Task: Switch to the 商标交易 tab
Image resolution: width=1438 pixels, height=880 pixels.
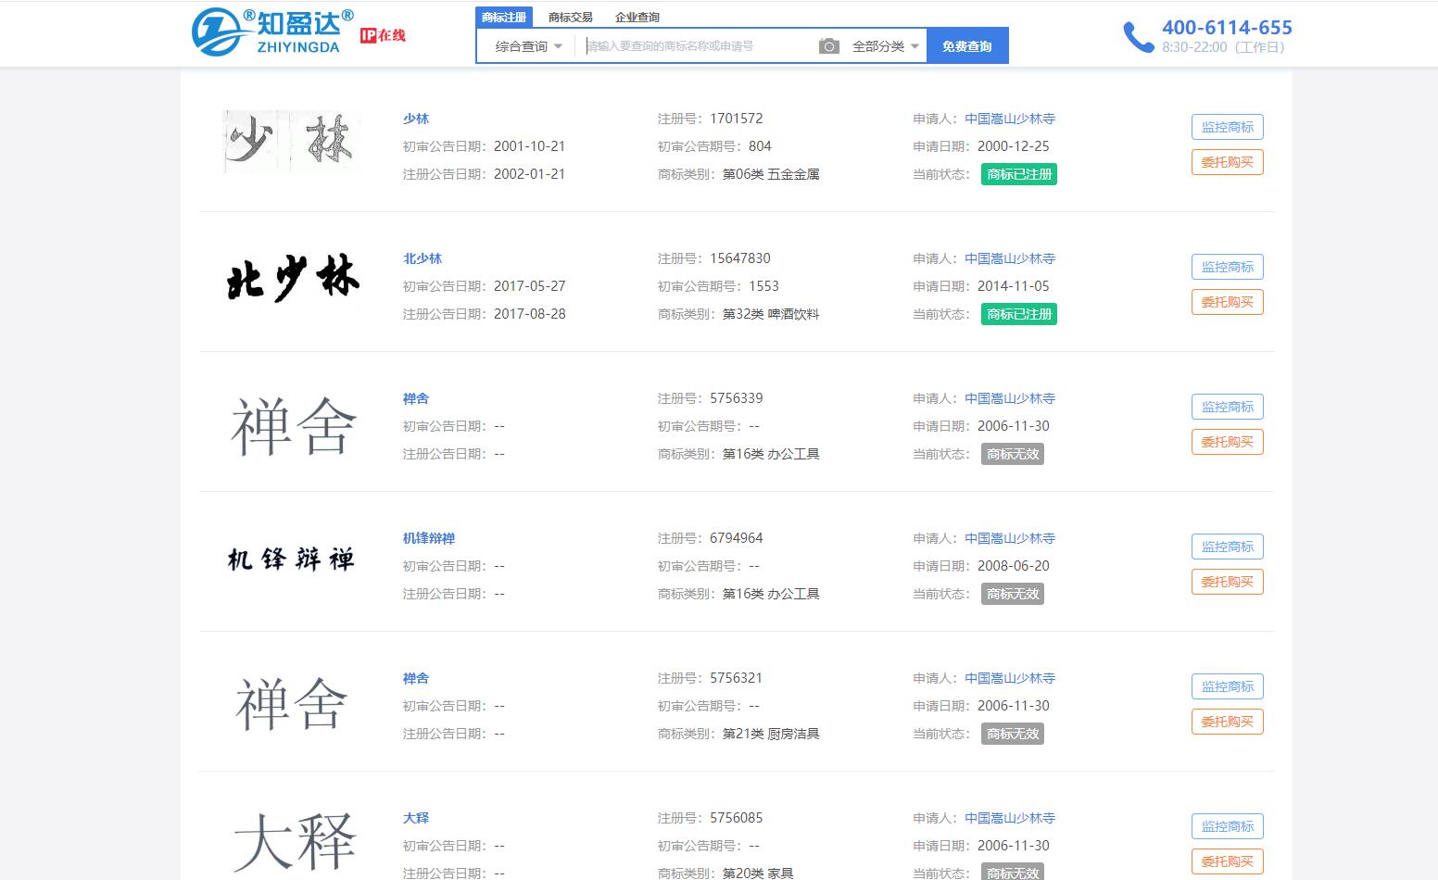Action: click(x=570, y=17)
